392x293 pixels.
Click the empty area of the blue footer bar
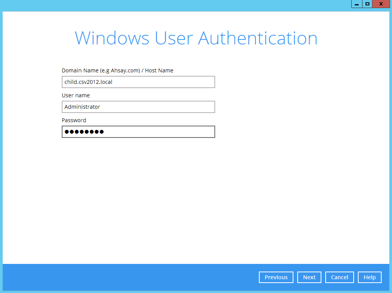click(130, 277)
